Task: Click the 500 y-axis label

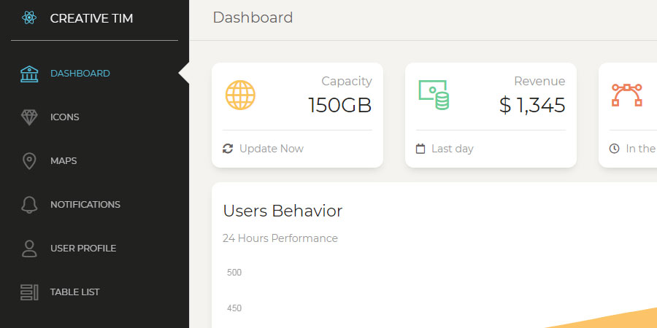Action: coord(234,273)
